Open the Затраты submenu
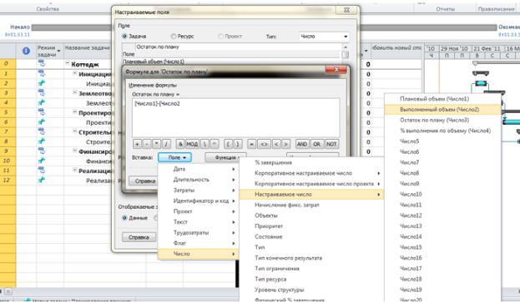 click(198, 190)
